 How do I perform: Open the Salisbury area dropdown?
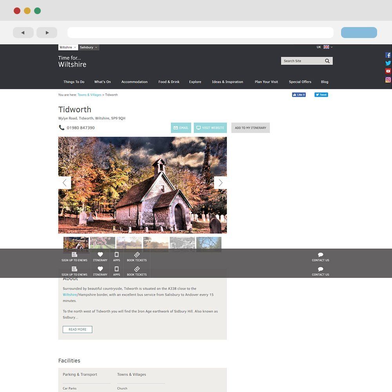pyautogui.click(x=89, y=47)
